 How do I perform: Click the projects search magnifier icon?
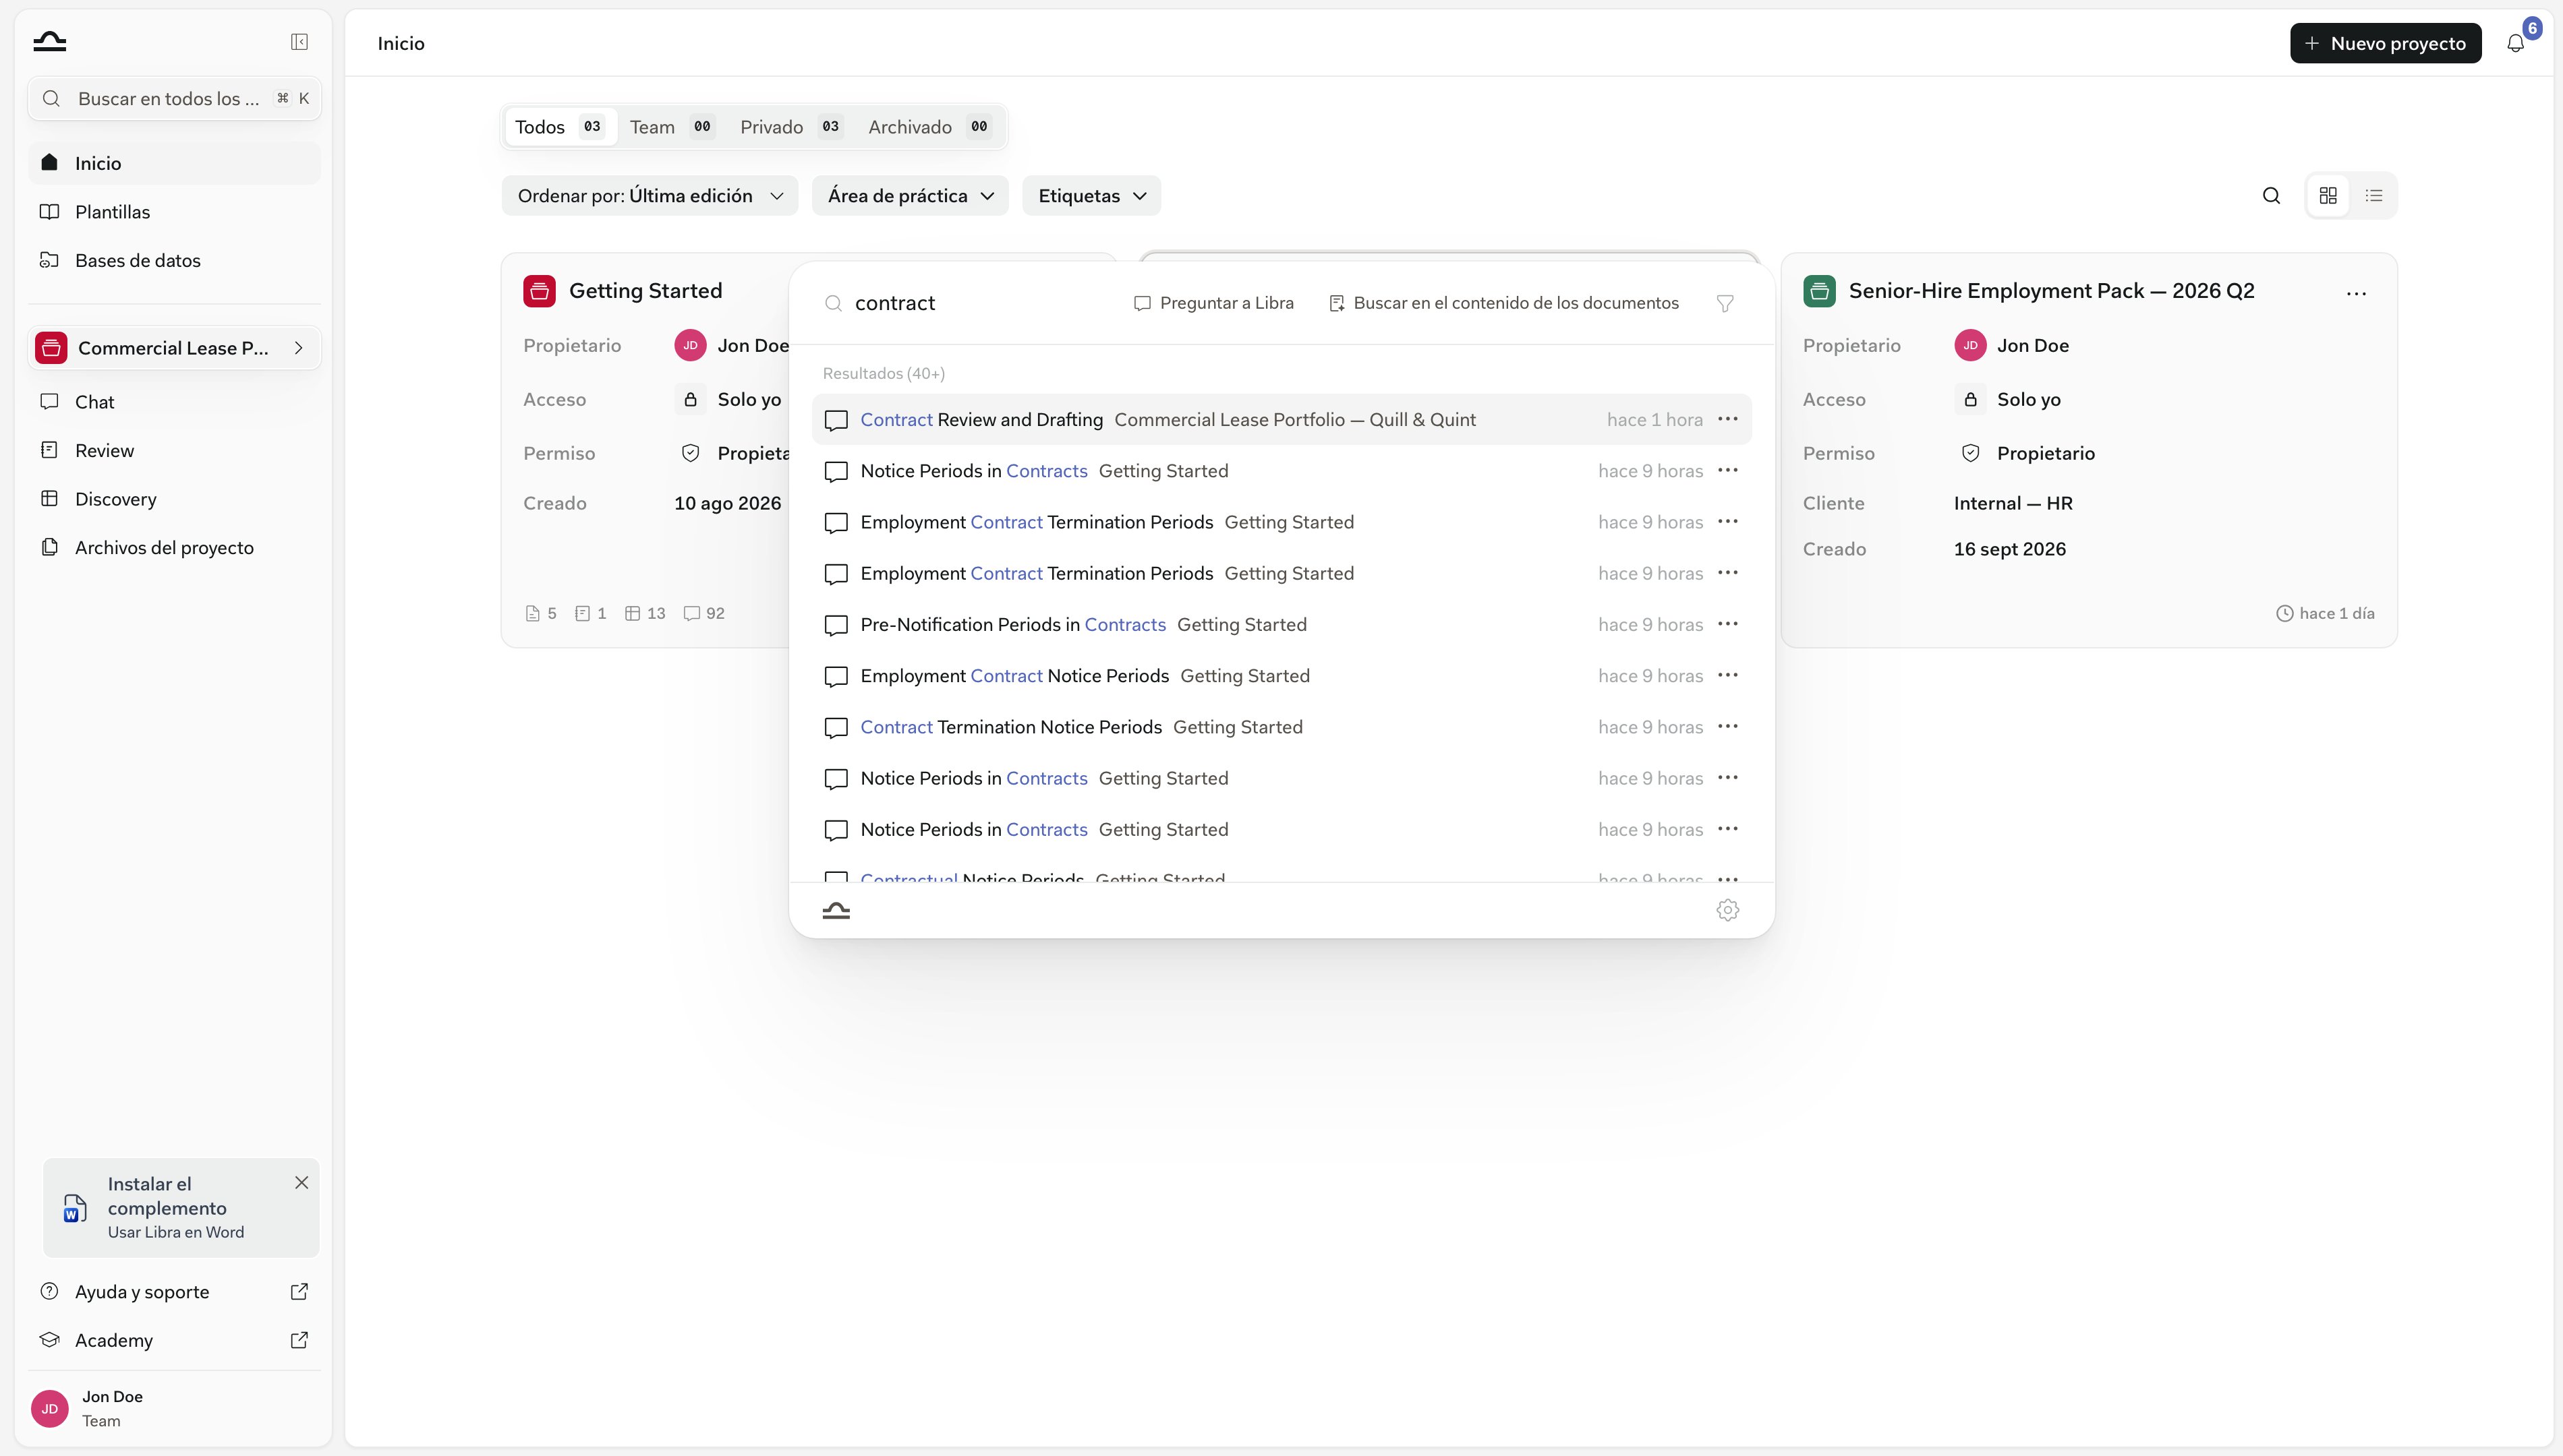pos(2271,196)
